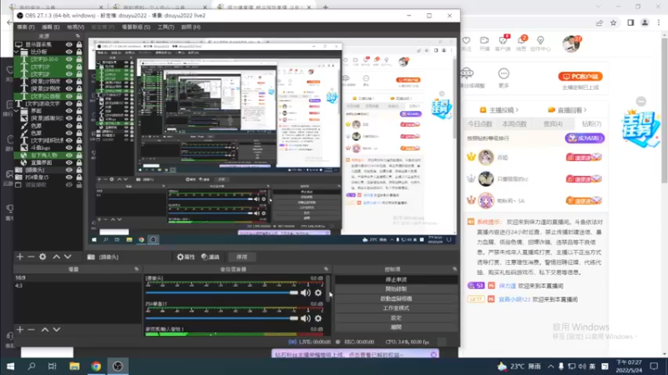Toggle lock on [攝像头] source
668x375 pixels.
click(x=78, y=170)
